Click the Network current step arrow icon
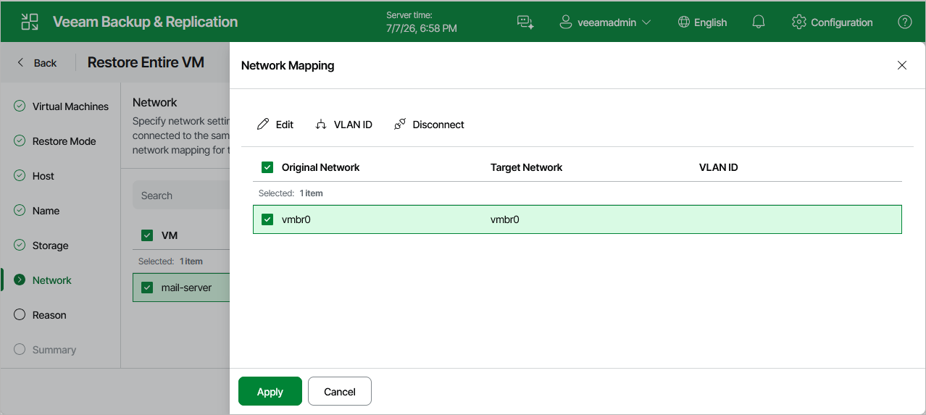The image size is (926, 415). click(x=20, y=280)
